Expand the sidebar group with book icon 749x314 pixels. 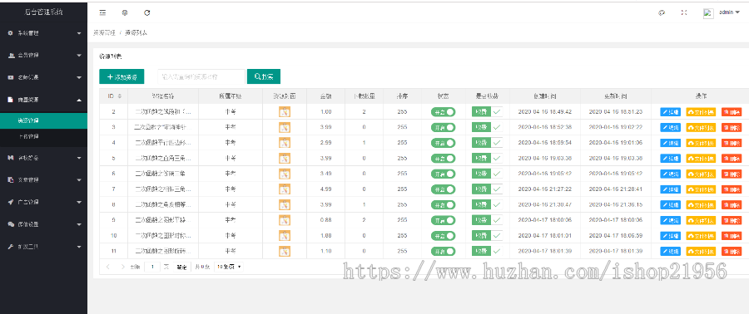(x=43, y=158)
